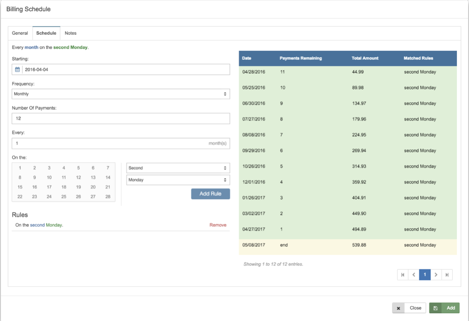Open the Second ordinal dropdown
Viewport: 469px width, 321px height.
coord(178,168)
